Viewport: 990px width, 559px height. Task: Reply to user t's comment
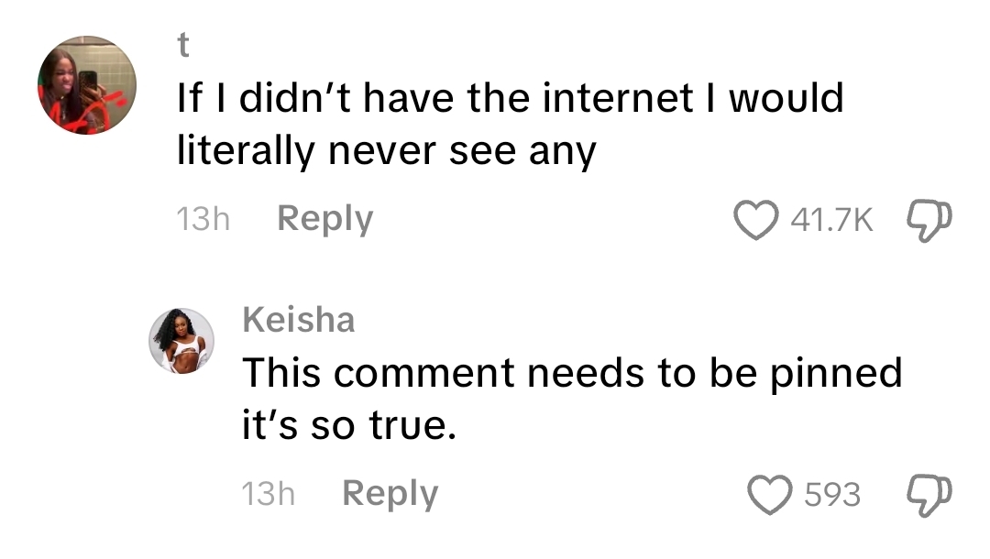pos(324,220)
